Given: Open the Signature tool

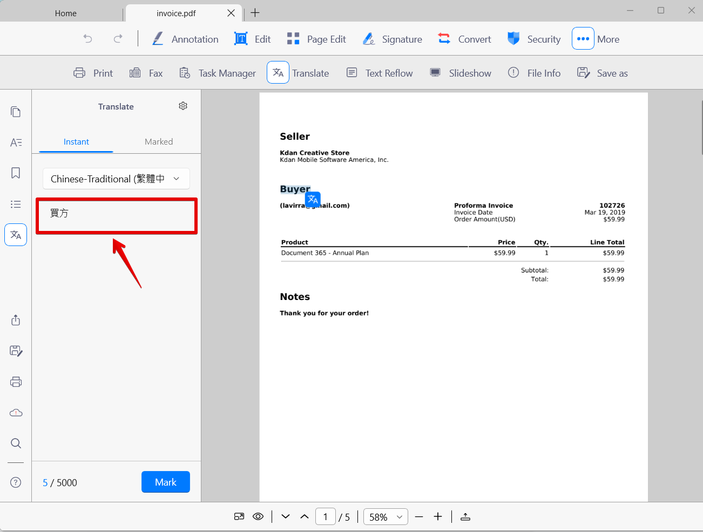Looking at the screenshot, I should click(393, 39).
